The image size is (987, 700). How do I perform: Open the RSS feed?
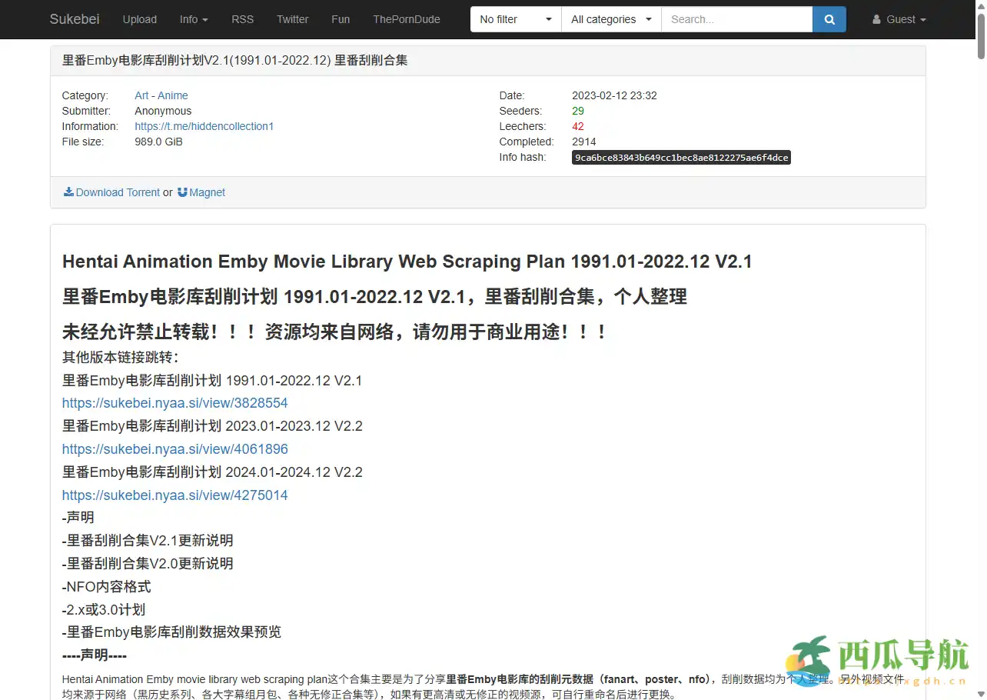[x=242, y=19]
